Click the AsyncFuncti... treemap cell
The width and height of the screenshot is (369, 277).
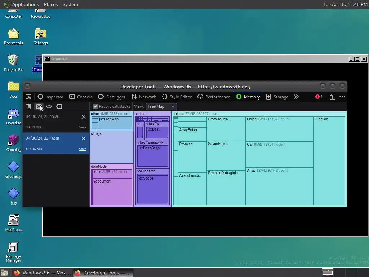(x=192, y=189)
